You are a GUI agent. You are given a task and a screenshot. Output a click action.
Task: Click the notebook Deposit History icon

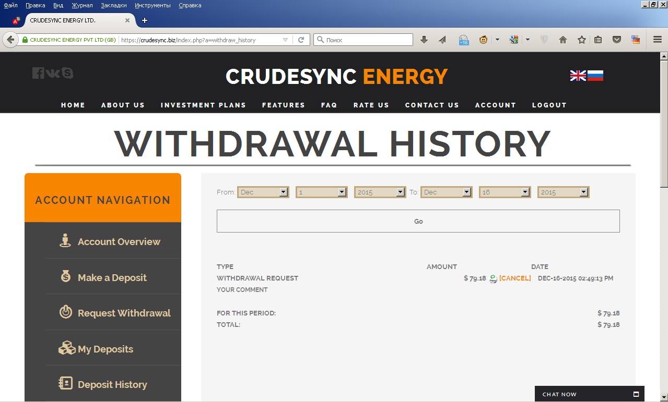point(65,383)
